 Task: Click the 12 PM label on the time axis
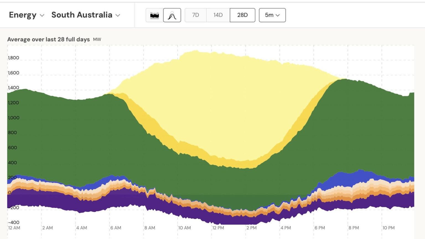pyautogui.click(x=219, y=228)
